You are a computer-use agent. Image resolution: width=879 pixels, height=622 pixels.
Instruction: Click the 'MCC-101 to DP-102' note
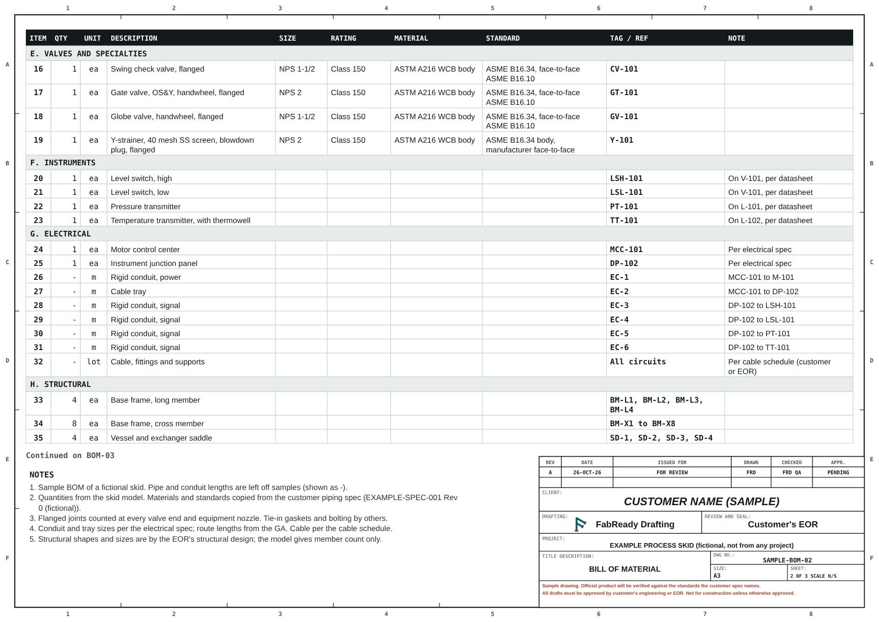[x=763, y=292]
